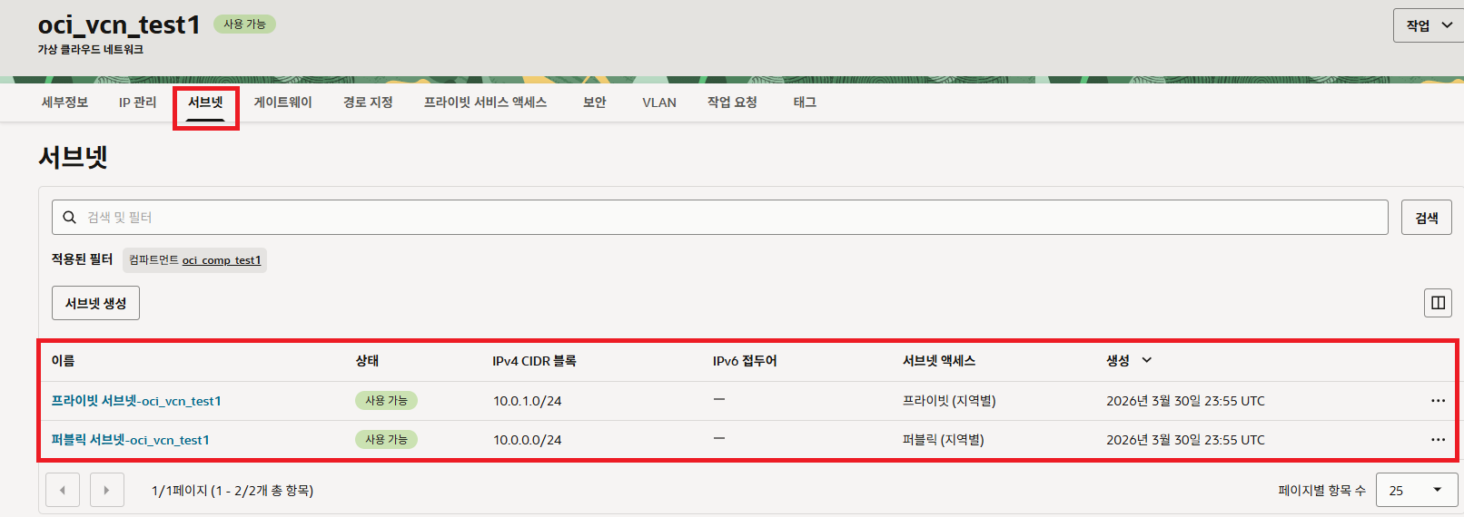Open 프라이빗 서브넷-oci_vcn_test1 link
The width and height of the screenshot is (1464, 517).
[x=136, y=401]
